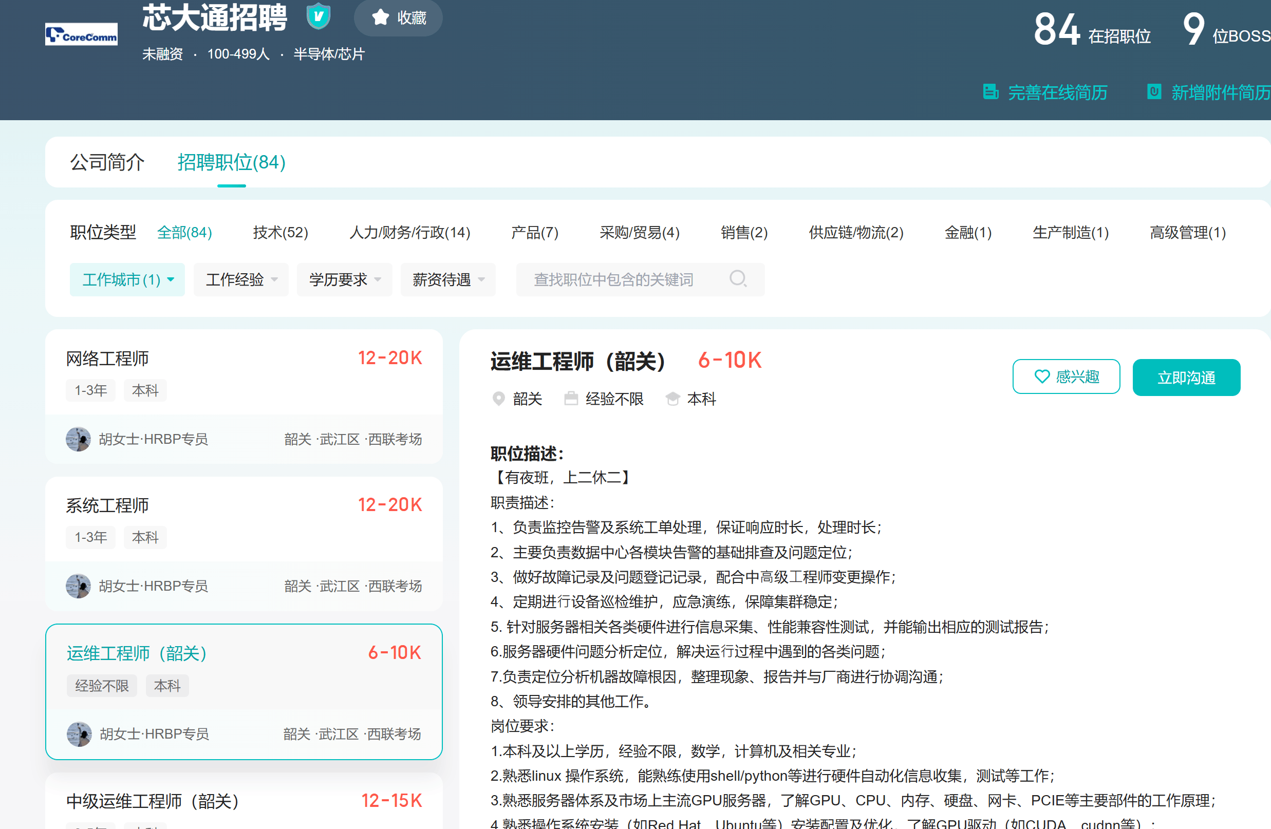Click the 未融资 funding label
1271x829 pixels.
point(162,54)
